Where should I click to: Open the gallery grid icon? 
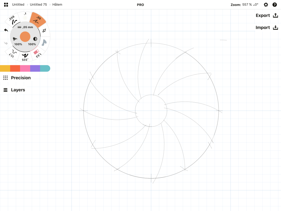6,5
